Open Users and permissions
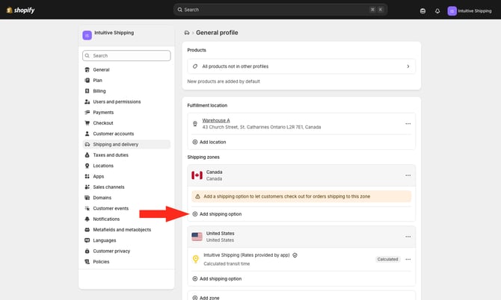501x300 pixels. 126,101
